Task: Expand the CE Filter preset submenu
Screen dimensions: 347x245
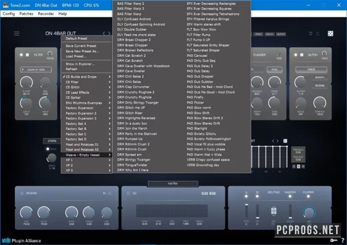Action: pyautogui.click(x=86, y=82)
